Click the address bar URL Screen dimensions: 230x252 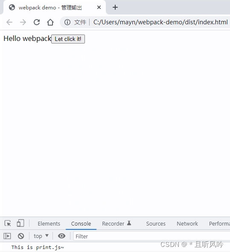pos(160,22)
